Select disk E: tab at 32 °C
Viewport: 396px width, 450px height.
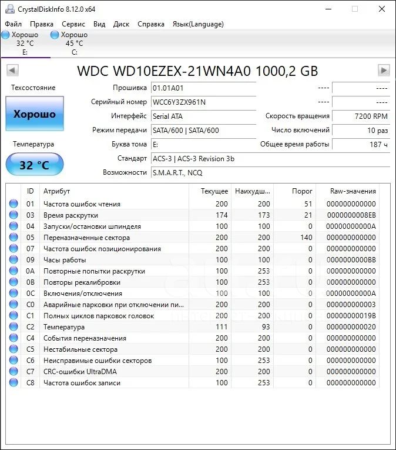25,44
